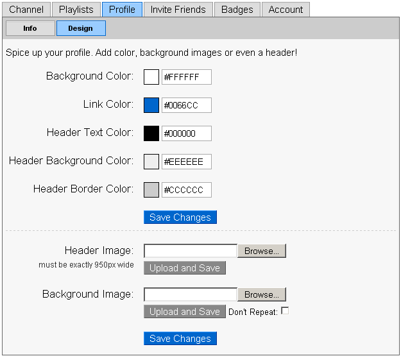Save Changes under the color settings

tap(180, 217)
